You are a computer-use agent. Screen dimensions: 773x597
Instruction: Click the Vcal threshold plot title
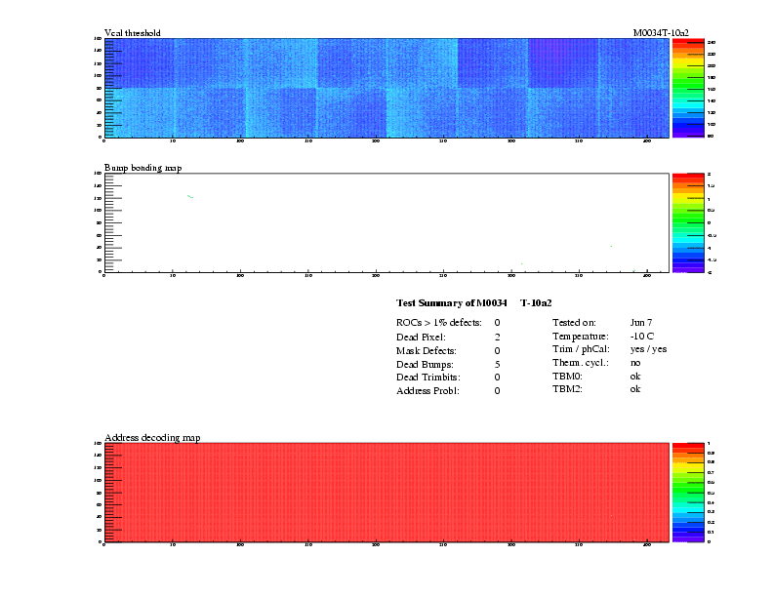(x=132, y=33)
